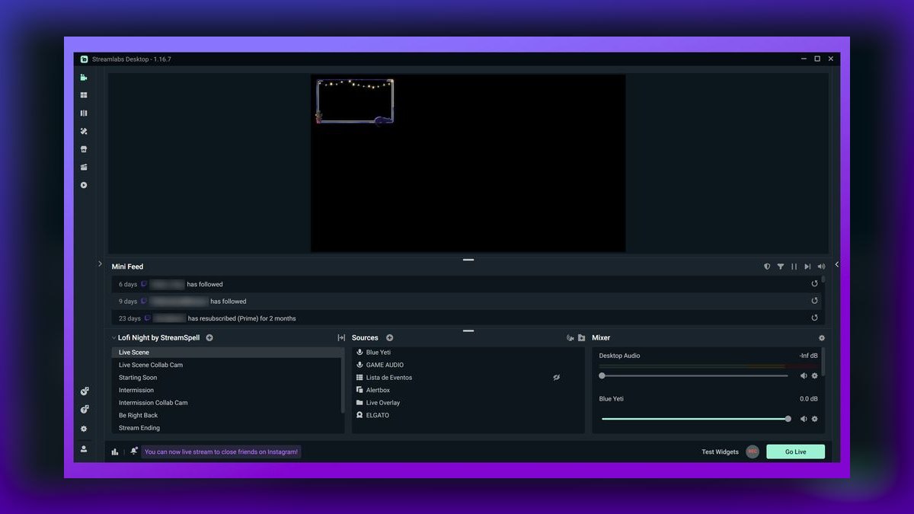Skip the current alert in Mini Feed
The height and width of the screenshot is (514, 914).
click(807, 267)
